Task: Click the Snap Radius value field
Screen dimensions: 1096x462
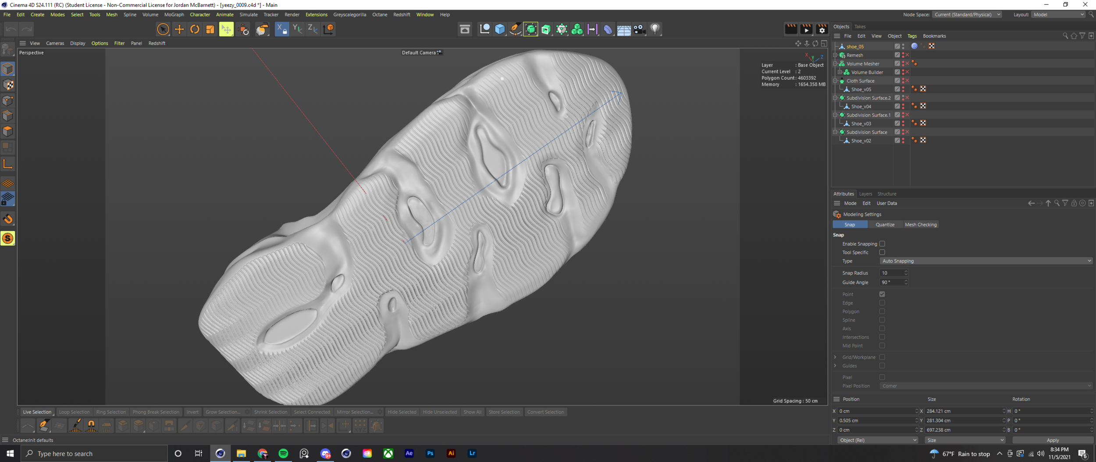Action: coord(893,273)
